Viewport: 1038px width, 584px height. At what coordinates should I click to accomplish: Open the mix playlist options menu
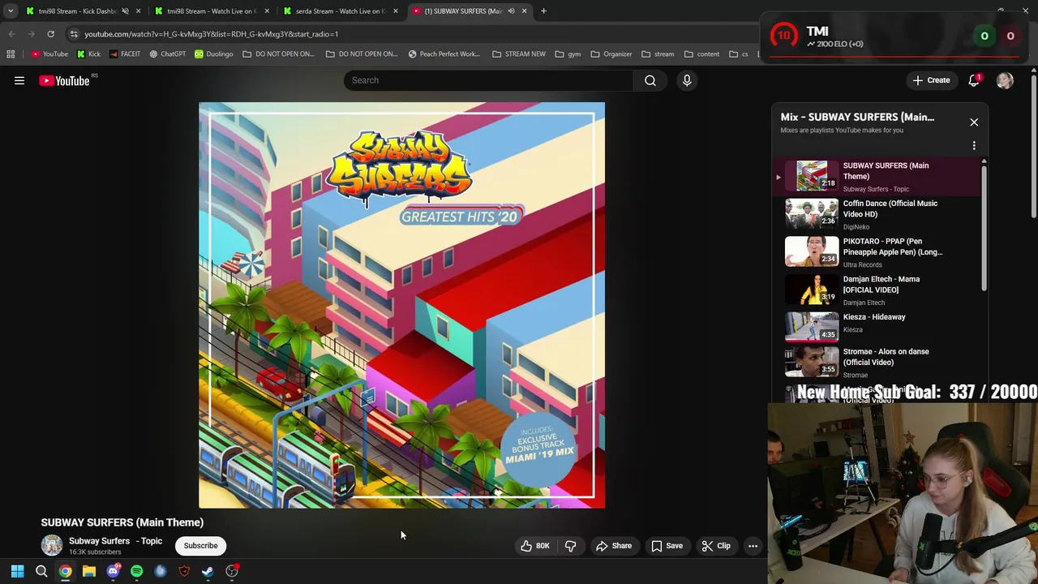[x=974, y=146]
